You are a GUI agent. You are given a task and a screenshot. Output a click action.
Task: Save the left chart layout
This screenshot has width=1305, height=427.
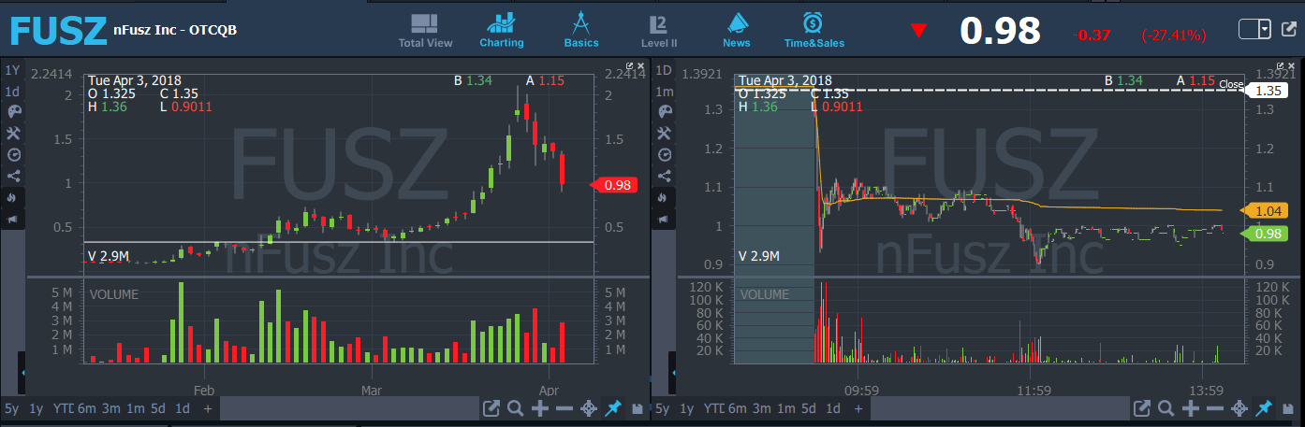tap(638, 408)
